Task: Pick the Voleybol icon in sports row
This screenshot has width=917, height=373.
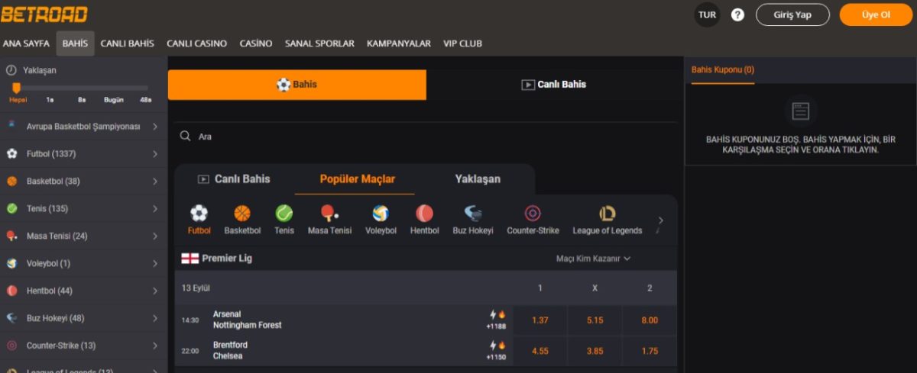Action: 381,214
